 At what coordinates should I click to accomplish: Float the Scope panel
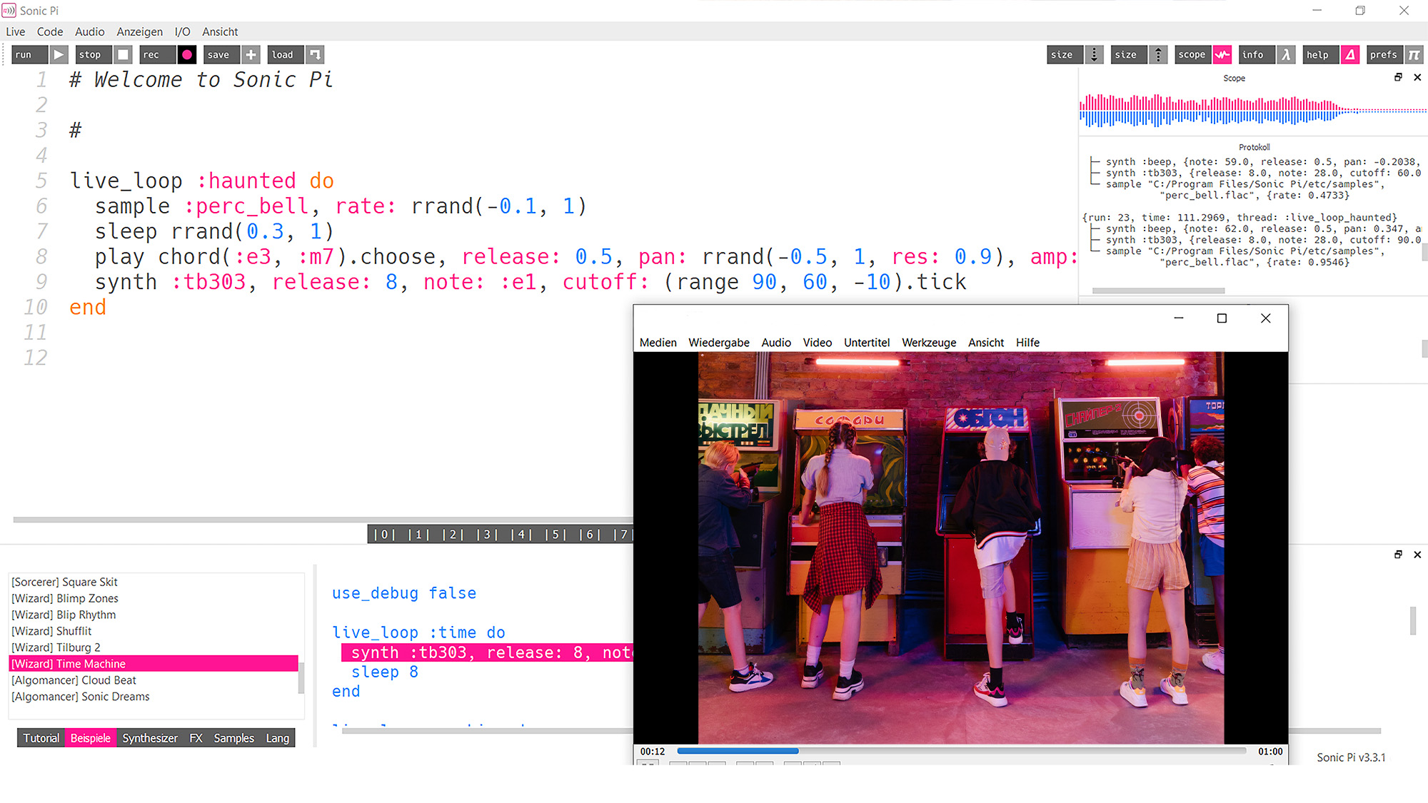tap(1397, 77)
